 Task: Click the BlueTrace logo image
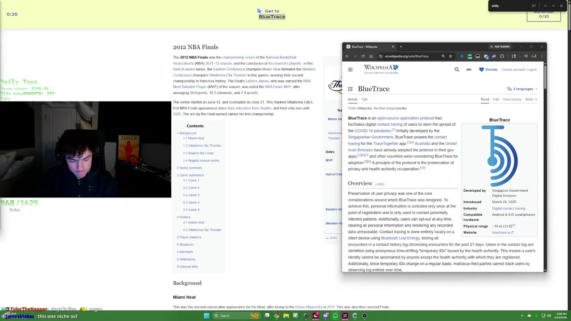click(500, 156)
